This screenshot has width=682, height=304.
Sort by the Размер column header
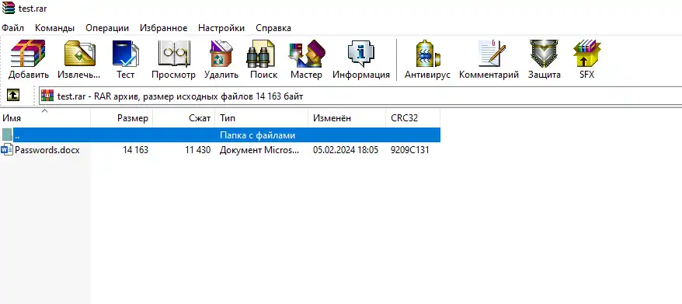[122, 118]
